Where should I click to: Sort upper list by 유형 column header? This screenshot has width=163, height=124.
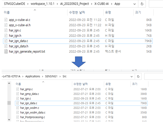pos(108,12)
